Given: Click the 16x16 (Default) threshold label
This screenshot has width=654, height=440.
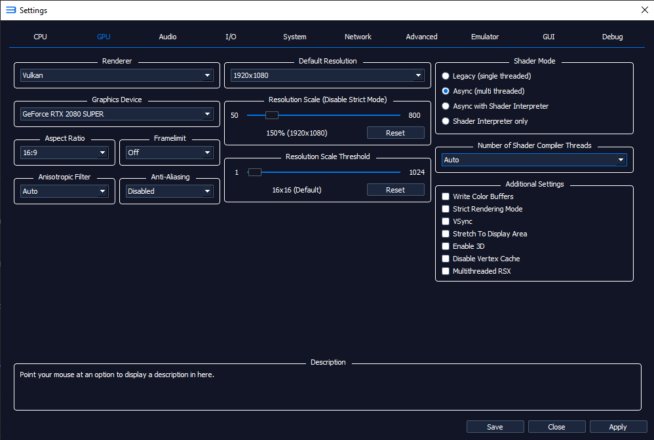Looking at the screenshot, I should pyautogui.click(x=297, y=190).
